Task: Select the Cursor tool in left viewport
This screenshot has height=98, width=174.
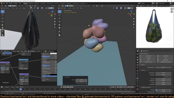Action: pyautogui.click(x=2, y=15)
